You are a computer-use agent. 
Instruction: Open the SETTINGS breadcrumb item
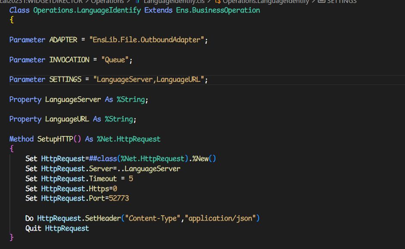pyautogui.click(x=342, y=2)
